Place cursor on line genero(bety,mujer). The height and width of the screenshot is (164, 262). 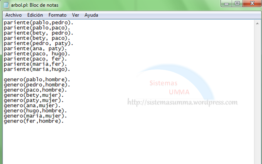pos(34,95)
